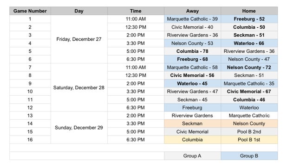The image size is (287, 167).
Task: Select the Pool B 1st cell
Action: pos(249,140)
